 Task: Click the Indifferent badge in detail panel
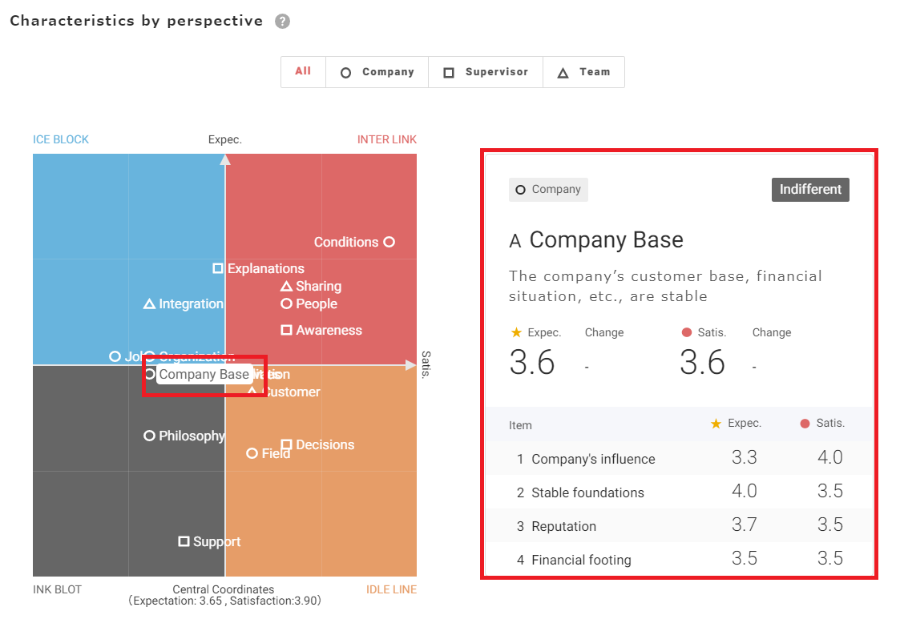(810, 190)
